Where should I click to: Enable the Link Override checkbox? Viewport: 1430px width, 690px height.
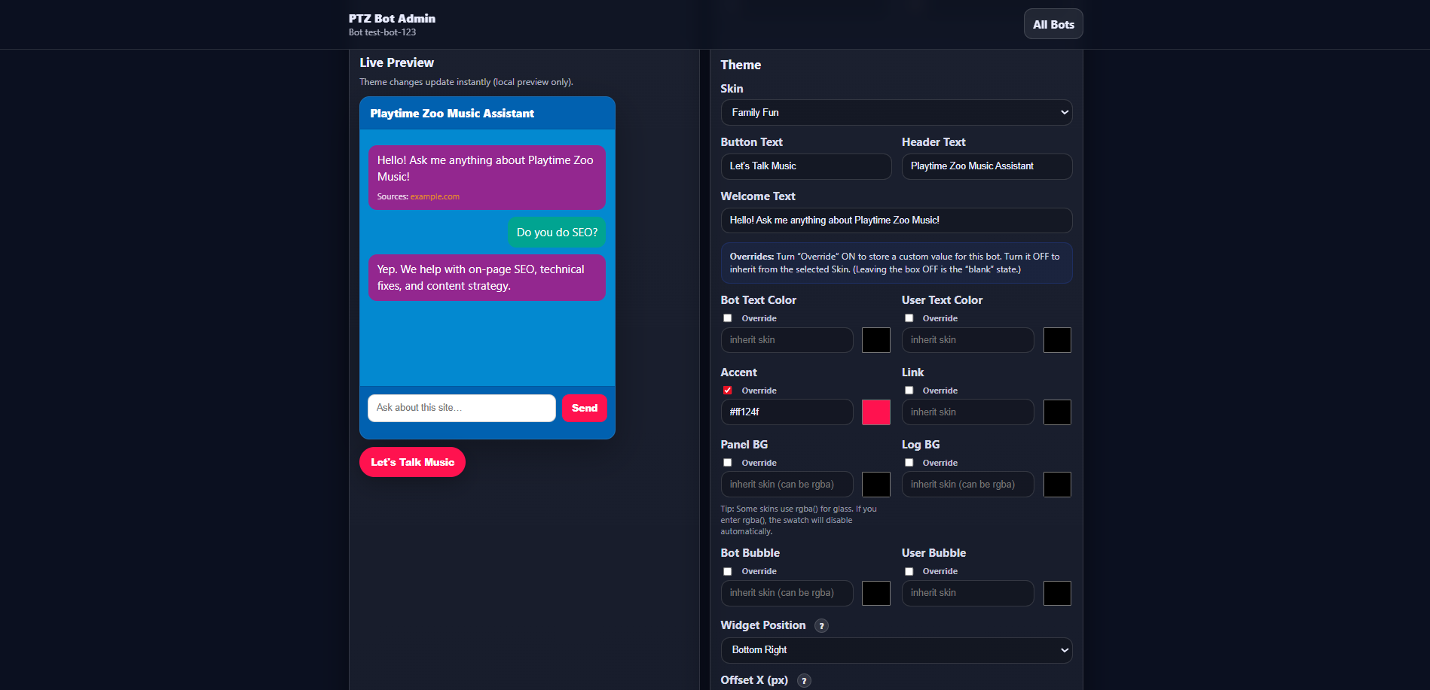coord(909,390)
